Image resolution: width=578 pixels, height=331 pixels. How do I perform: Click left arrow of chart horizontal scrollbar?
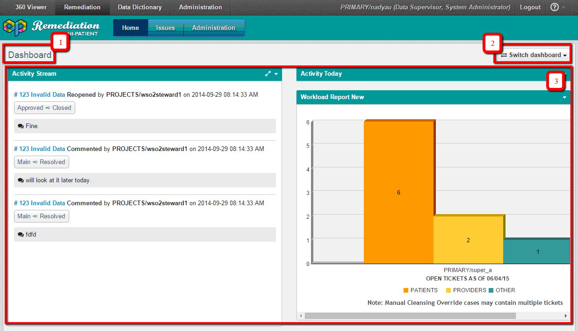click(300, 316)
